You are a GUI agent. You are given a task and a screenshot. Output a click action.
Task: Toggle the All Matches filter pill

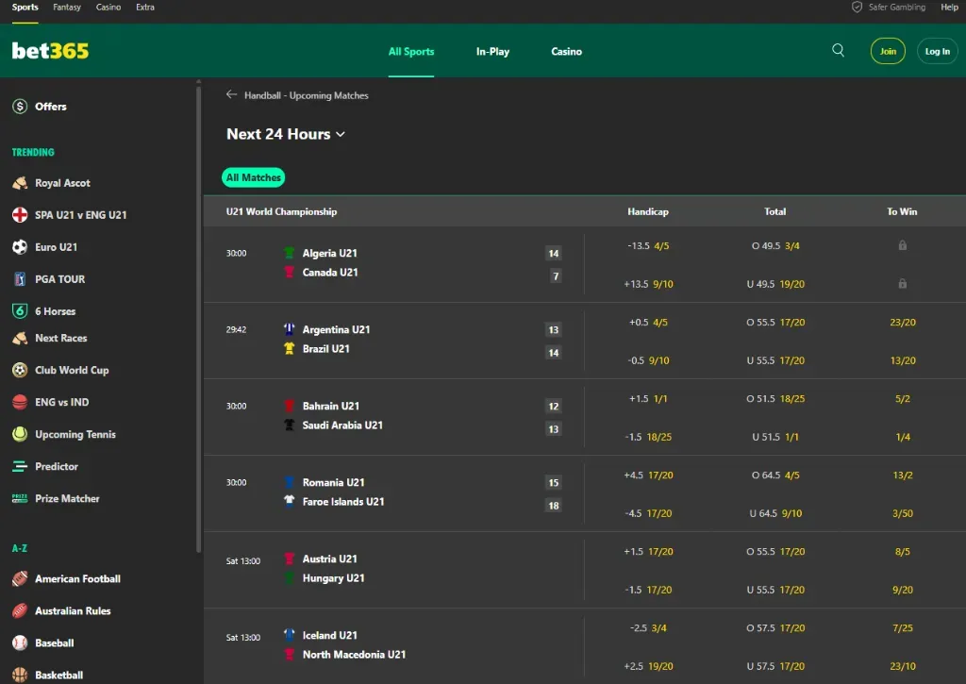pos(254,177)
